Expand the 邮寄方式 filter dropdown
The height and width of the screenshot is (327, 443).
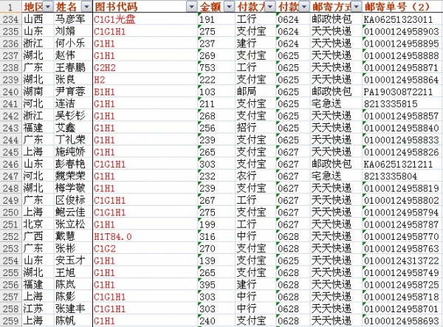(355, 6)
